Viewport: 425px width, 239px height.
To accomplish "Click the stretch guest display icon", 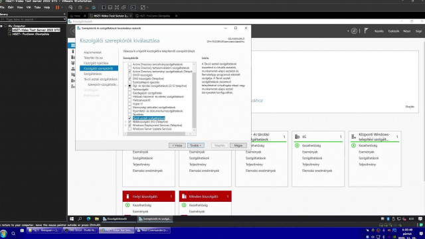I will (143, 7).
